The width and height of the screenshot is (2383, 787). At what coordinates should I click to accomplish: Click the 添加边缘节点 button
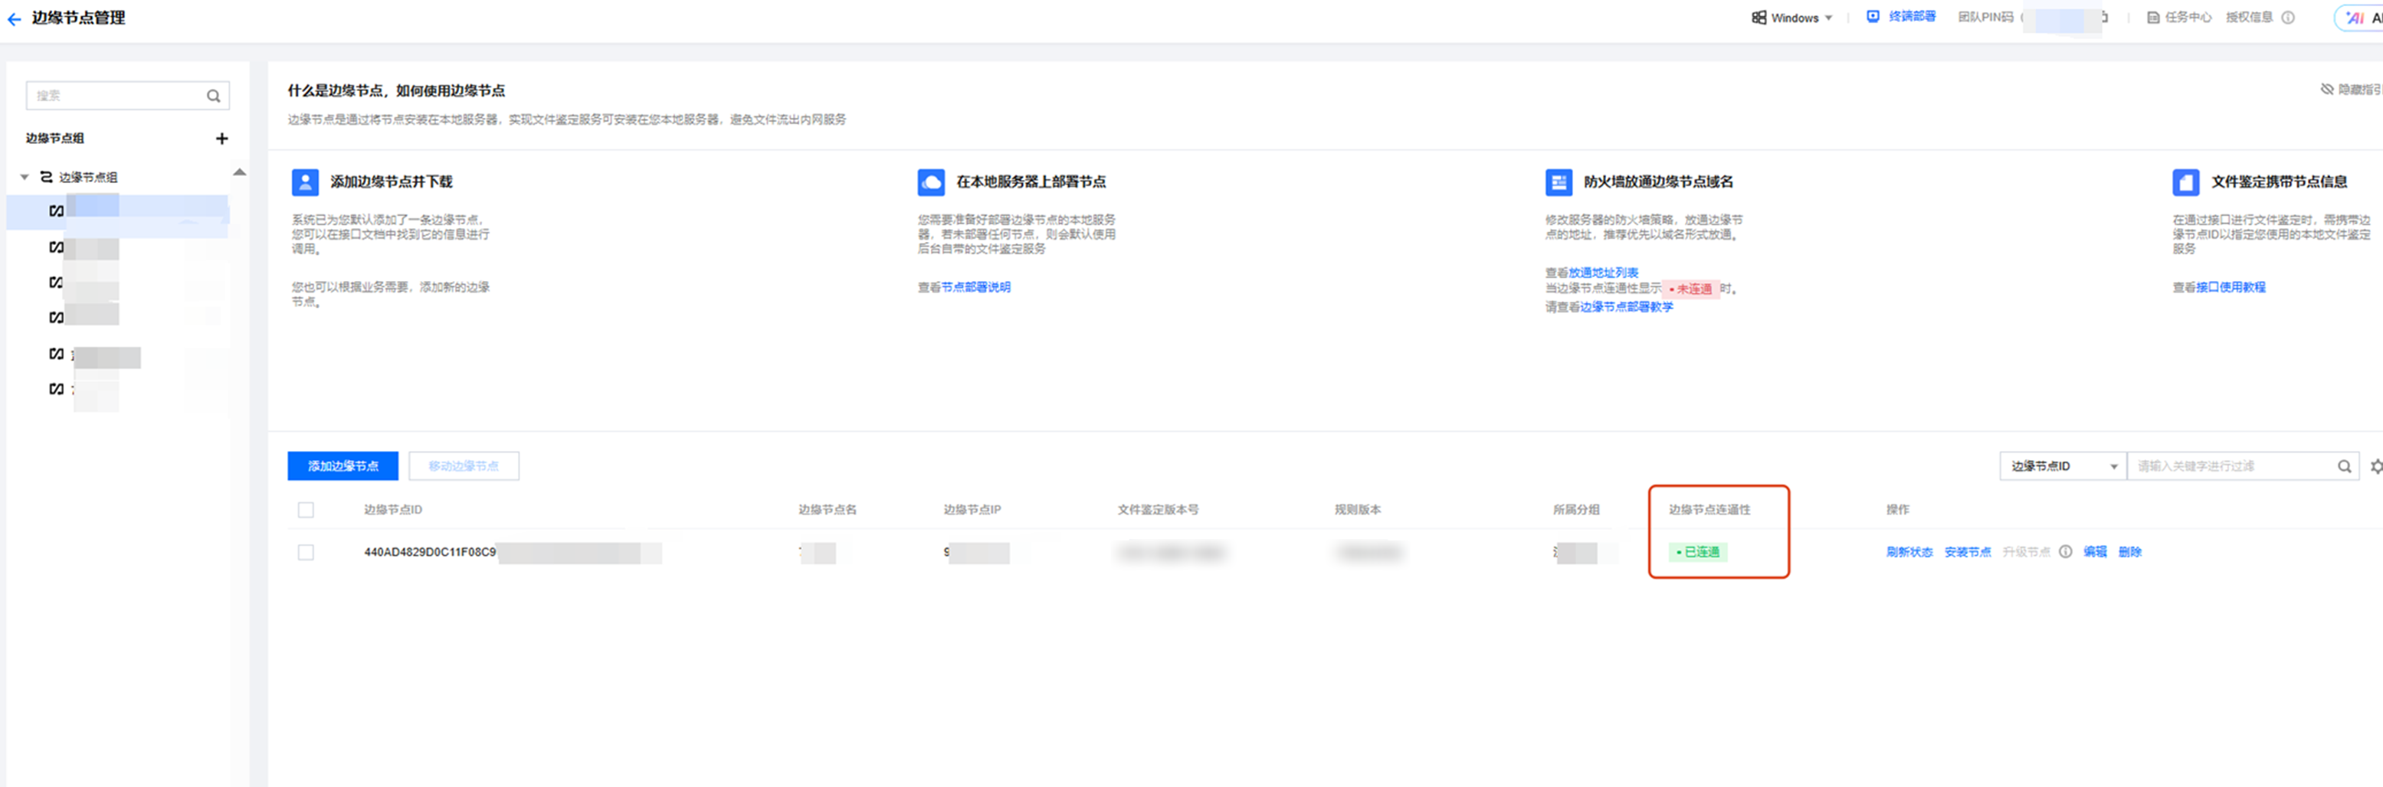pyautogui.click(x=343, y=466)
